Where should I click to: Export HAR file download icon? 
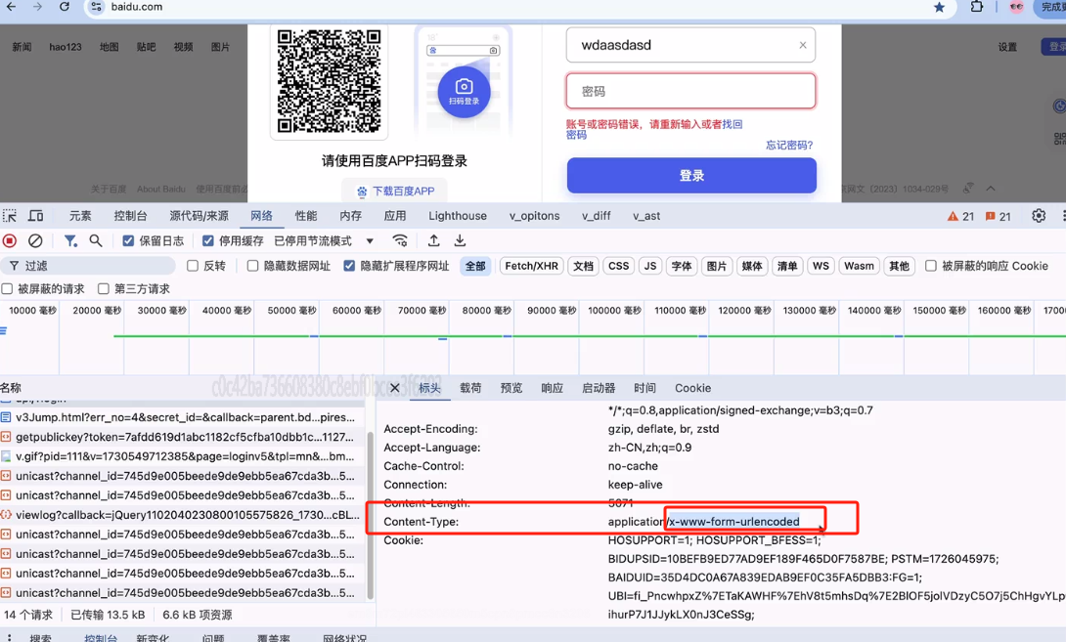pos(461,240)
